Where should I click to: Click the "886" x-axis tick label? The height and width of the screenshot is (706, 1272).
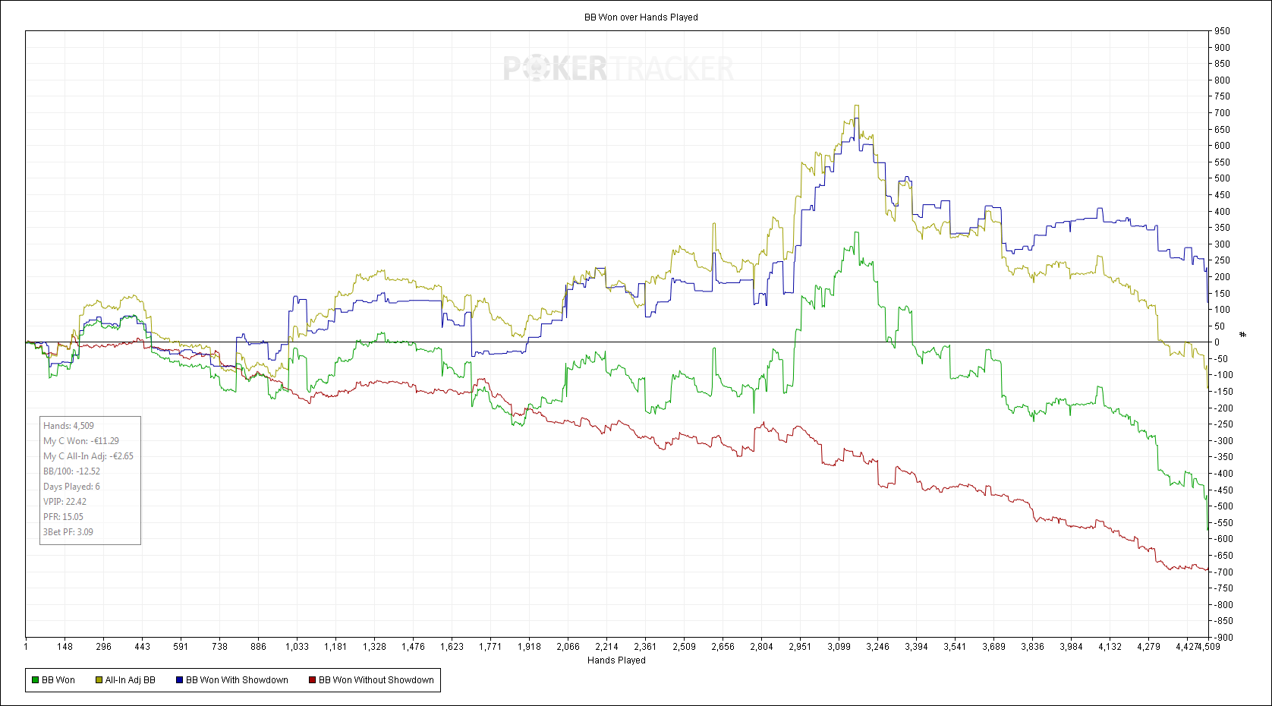258,647
